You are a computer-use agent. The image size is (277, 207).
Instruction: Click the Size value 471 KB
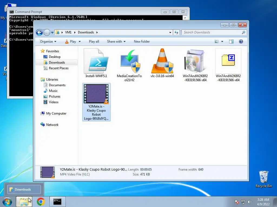pos(145,174)
